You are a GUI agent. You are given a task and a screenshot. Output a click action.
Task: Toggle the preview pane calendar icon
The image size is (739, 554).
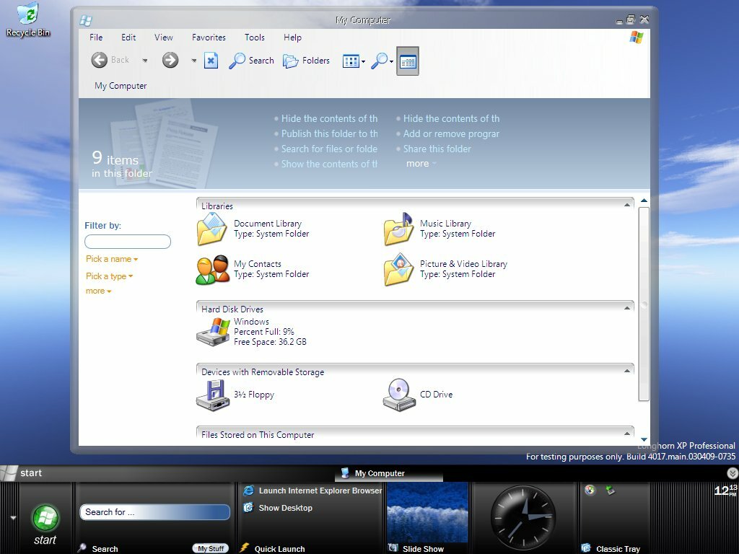(x=408, y=61)
